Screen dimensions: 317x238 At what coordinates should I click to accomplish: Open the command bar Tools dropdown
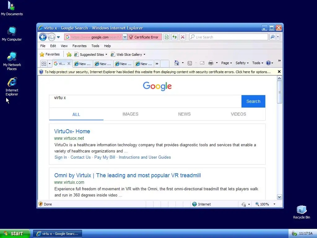(x=258, y=63)
